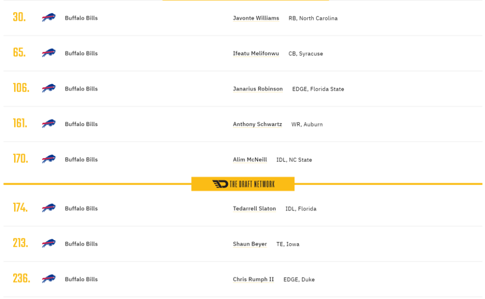485x299 pixels.
Task: Open Javonte Williams player link
Action: coord(256,18)
